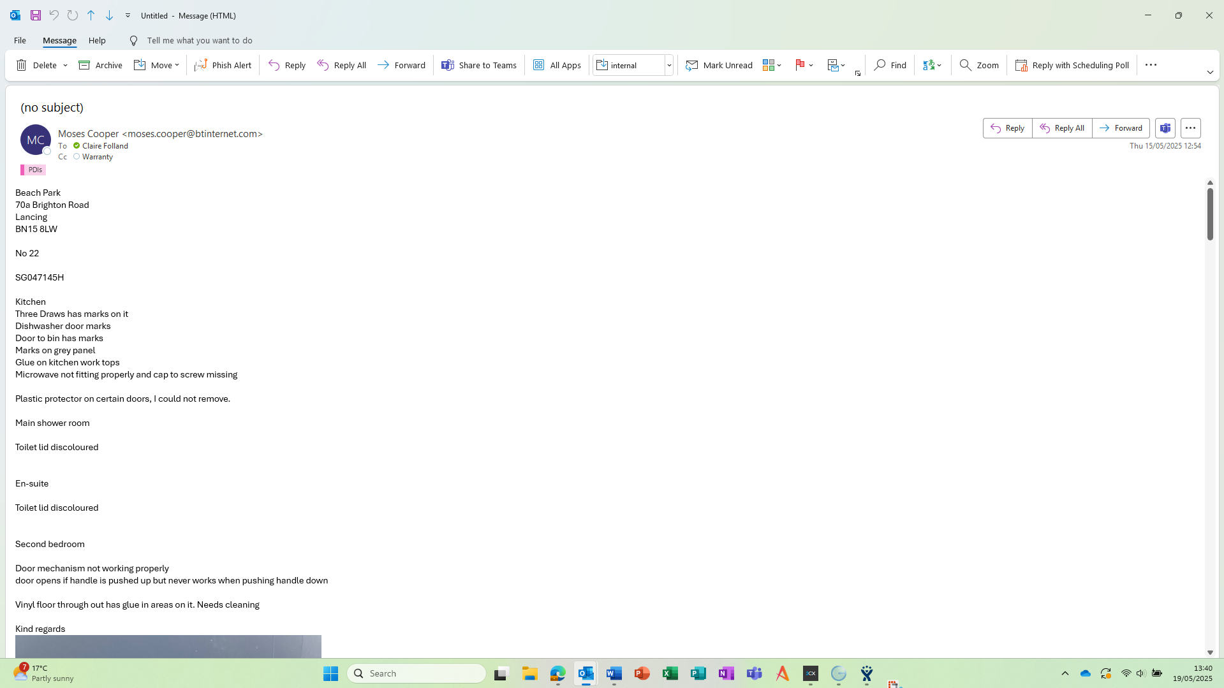
Task: Expand the Move dropdown menu
Action: pyautogui.click(x=177, y=65)
